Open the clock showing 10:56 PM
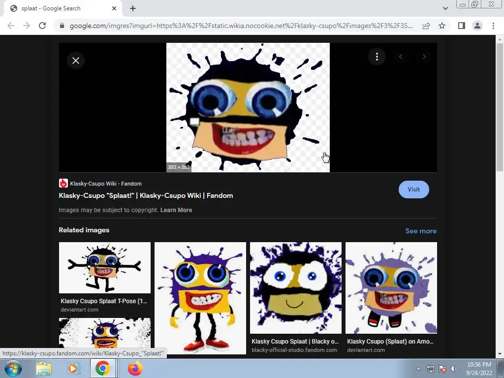This screenshot has height=378, width=504. point(479,369)
